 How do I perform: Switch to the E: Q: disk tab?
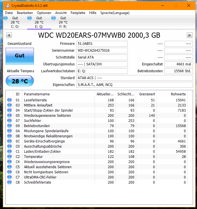(x=39, y=22)
